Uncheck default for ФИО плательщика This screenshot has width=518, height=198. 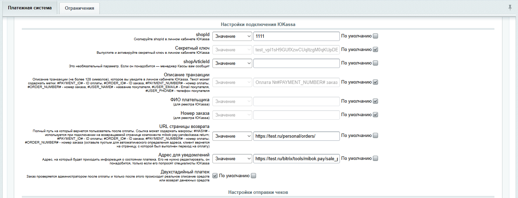click(x=375, y=101)
